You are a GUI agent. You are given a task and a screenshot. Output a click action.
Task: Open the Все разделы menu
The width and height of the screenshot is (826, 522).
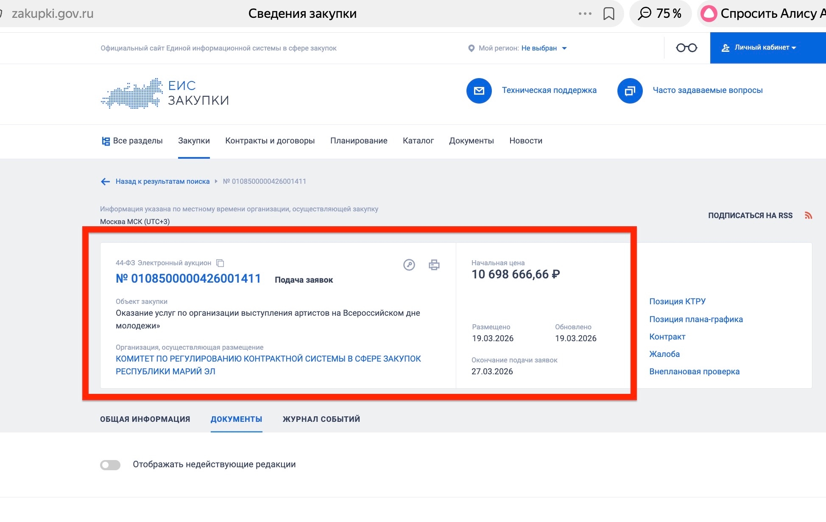tap(132, 141)
